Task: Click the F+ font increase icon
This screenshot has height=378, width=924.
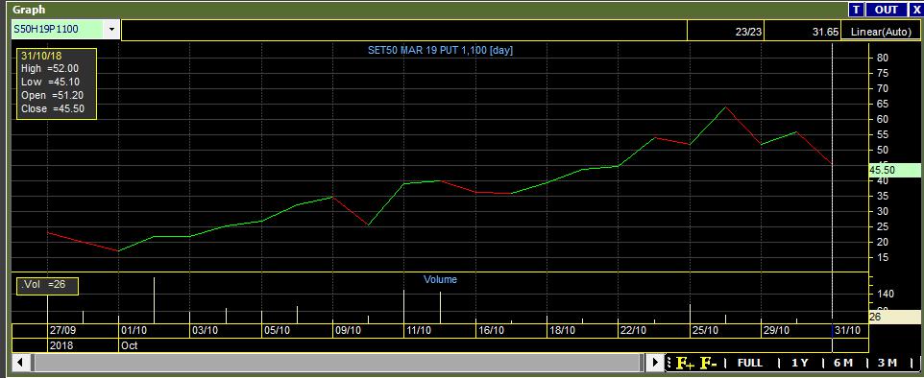Action: click(685, 364)
